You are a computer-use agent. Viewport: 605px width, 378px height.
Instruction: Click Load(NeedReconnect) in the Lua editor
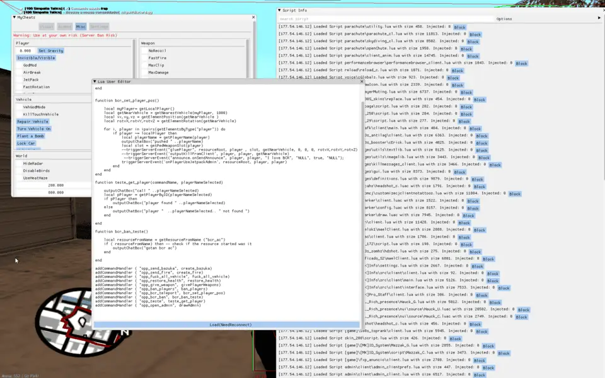tap(230, 325)
